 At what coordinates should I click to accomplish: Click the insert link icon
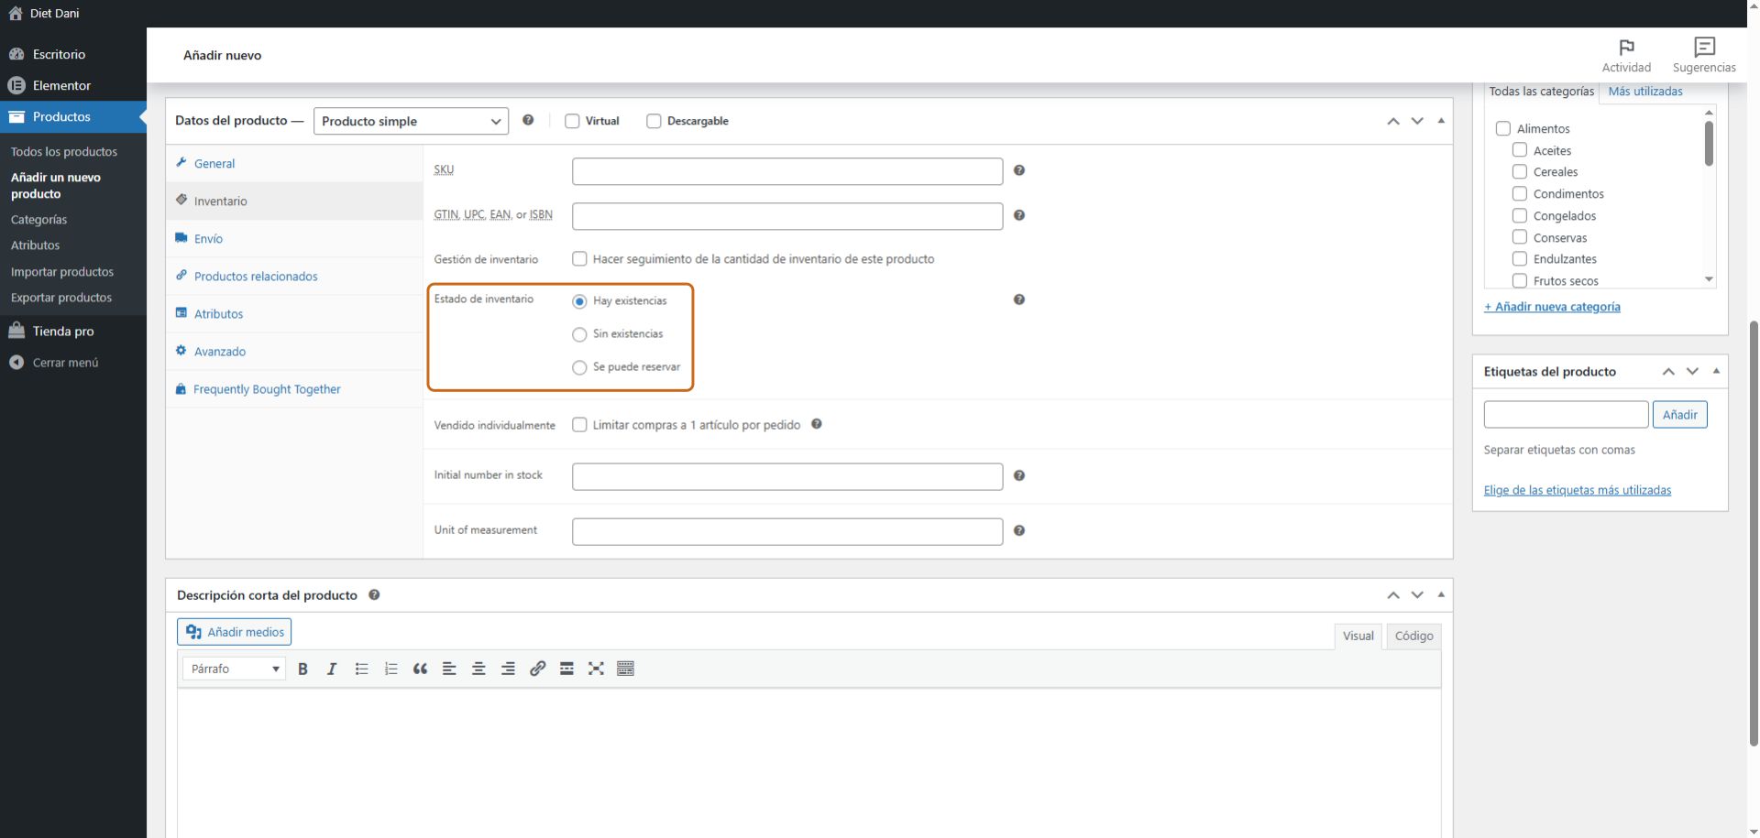[x=537, y=669]
